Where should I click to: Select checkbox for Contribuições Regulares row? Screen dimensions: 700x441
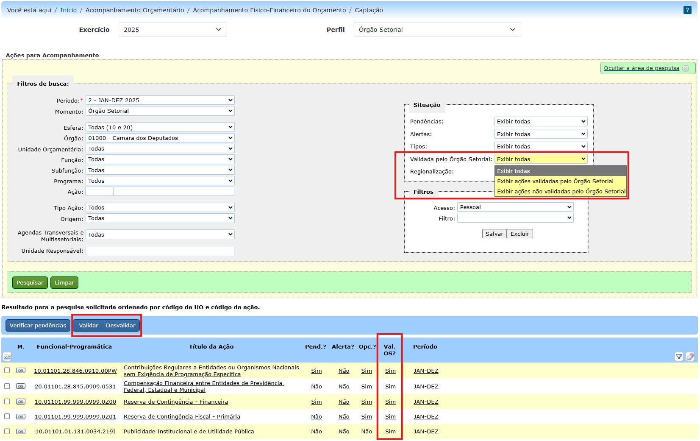click(7, 371)
